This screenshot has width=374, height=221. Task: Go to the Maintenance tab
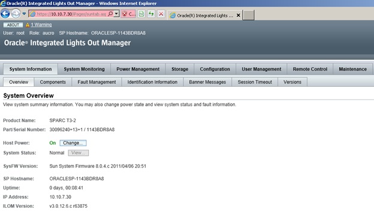(353, 69)
